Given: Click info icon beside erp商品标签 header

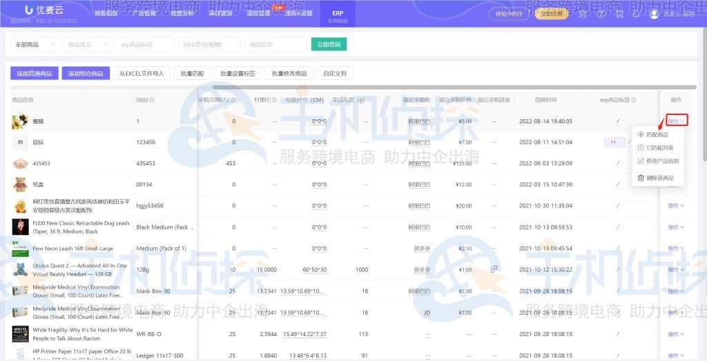Looking at the screenshot, I should 634,100.
